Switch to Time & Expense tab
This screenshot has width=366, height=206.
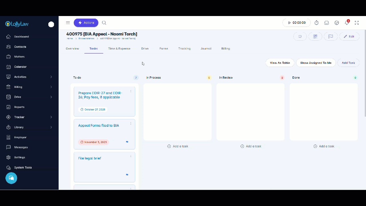(119, 49)
